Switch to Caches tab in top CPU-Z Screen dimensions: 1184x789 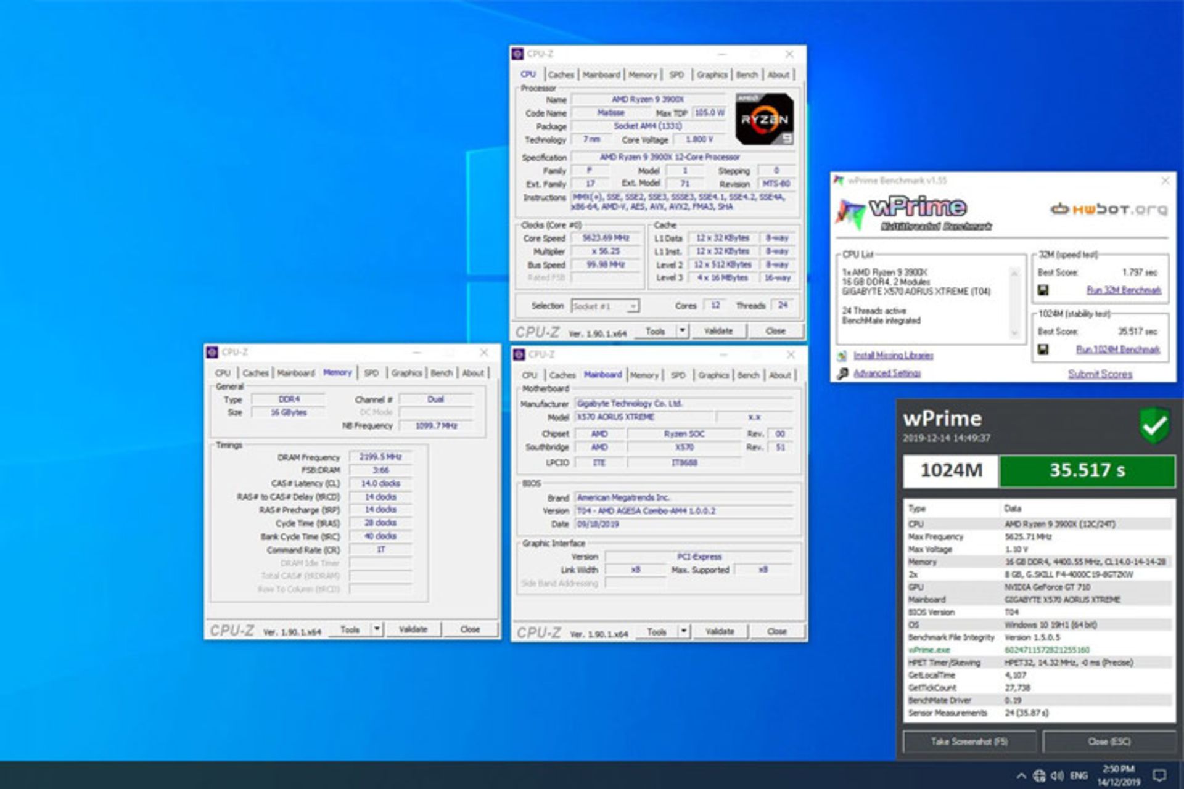[561, 75]
